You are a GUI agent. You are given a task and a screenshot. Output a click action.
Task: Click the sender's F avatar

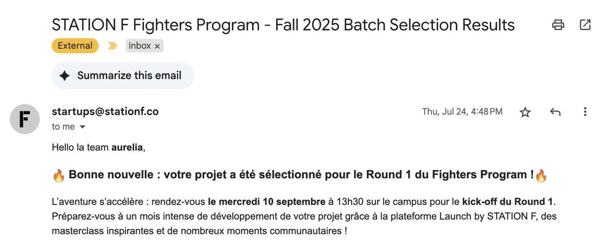(25, 119)
